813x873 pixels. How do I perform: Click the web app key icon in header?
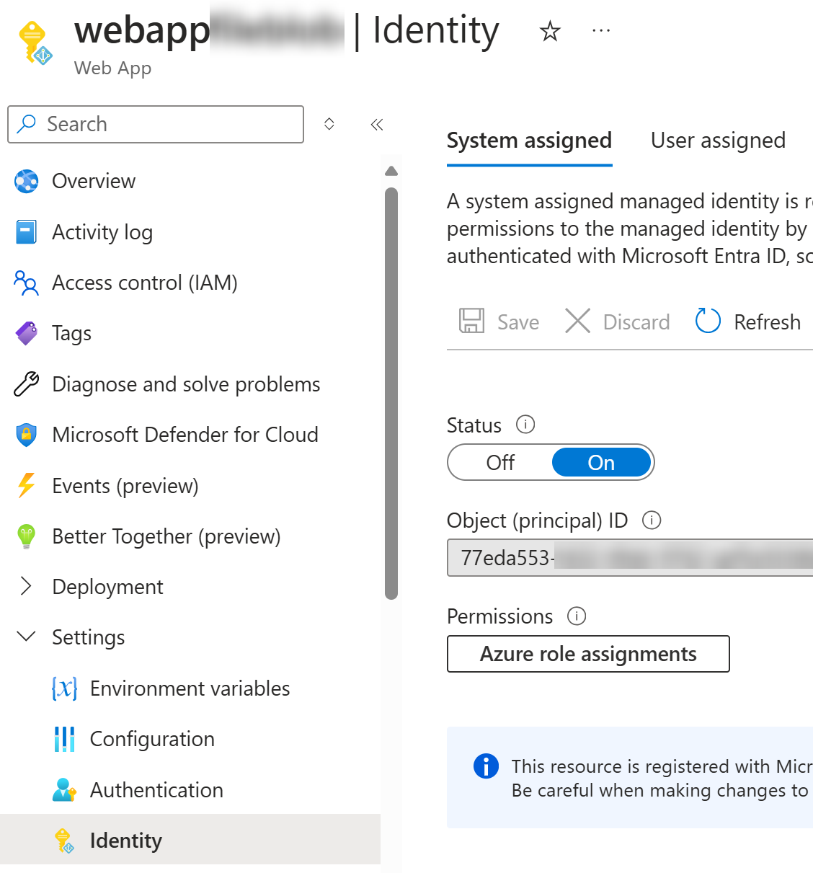coord(35,43)
